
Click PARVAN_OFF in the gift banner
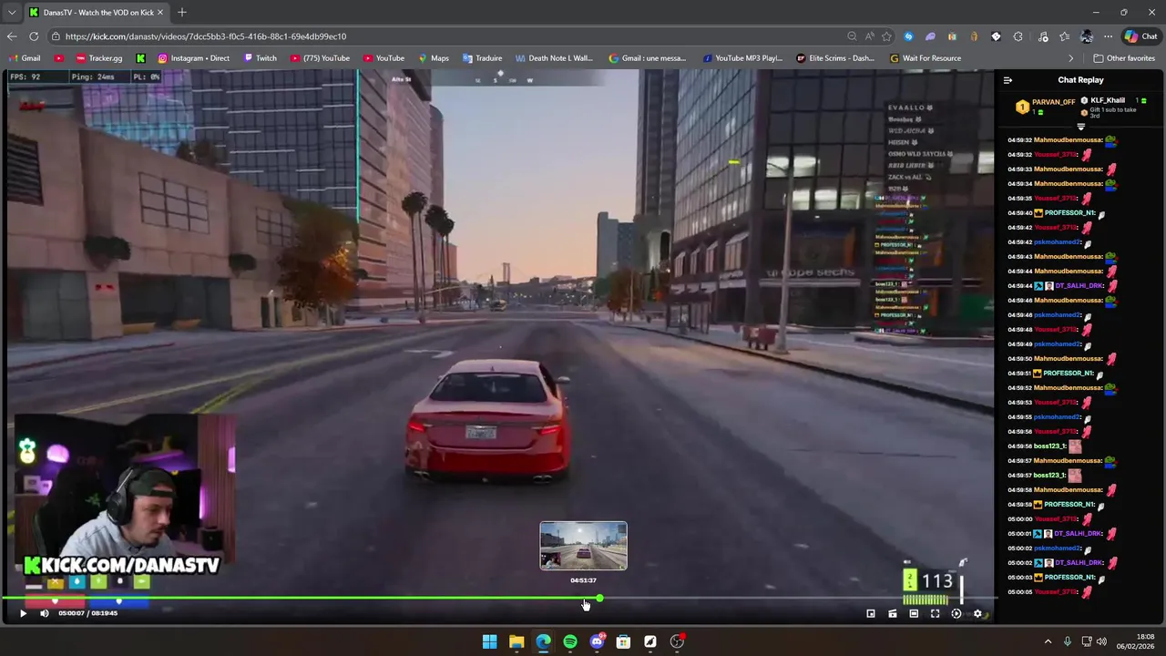point(1053,102)
